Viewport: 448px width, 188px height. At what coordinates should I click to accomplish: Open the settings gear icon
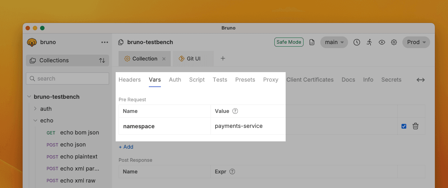coord(394,42)
